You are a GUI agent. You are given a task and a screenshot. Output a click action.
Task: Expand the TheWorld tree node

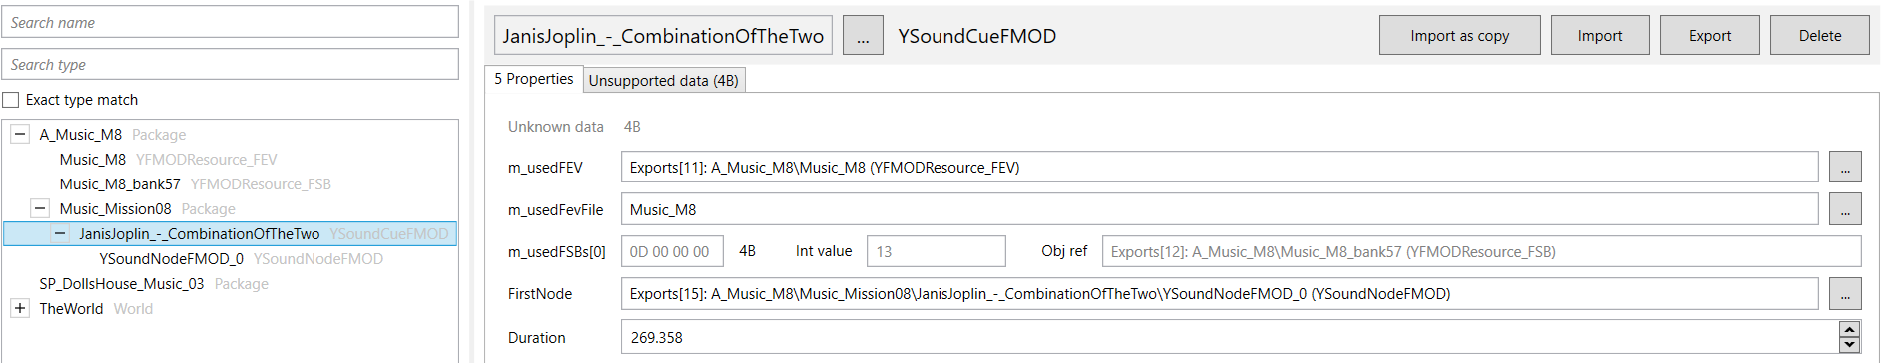pos(20,308)
